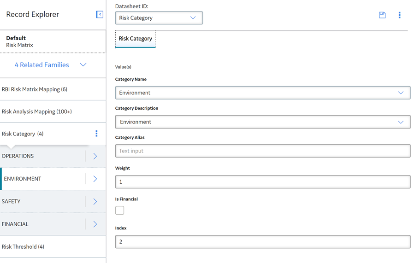This screenshot has width=415, height=263.
Task: Open Risk Category family options menu
Action: tap(96, 134)
